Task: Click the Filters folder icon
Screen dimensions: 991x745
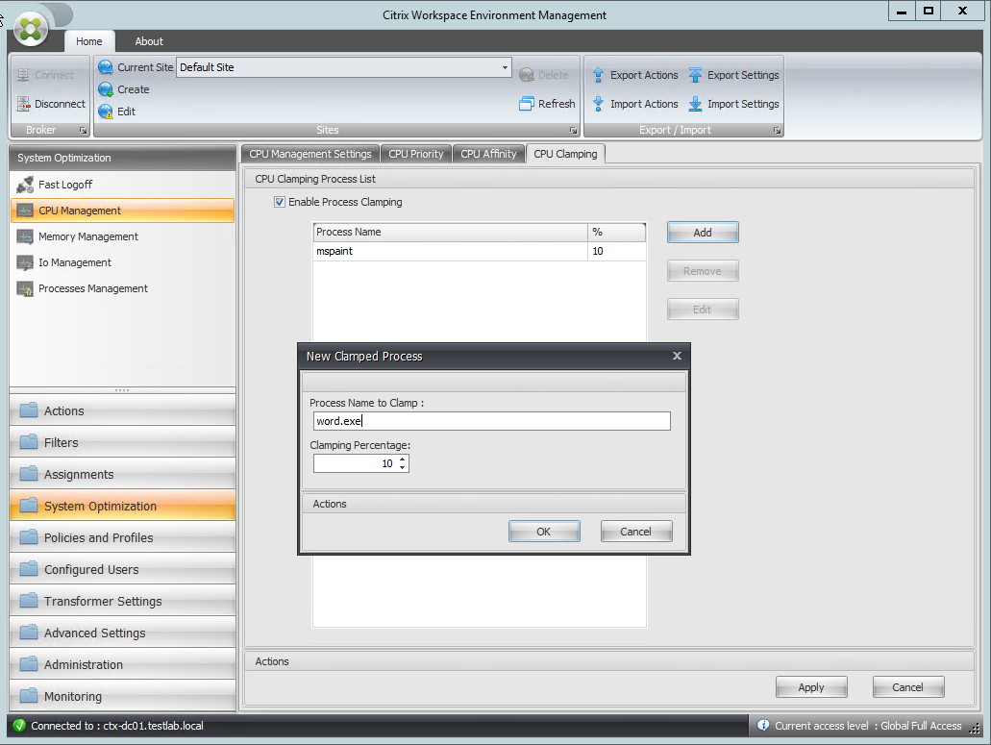Action: tap(29, 442)
